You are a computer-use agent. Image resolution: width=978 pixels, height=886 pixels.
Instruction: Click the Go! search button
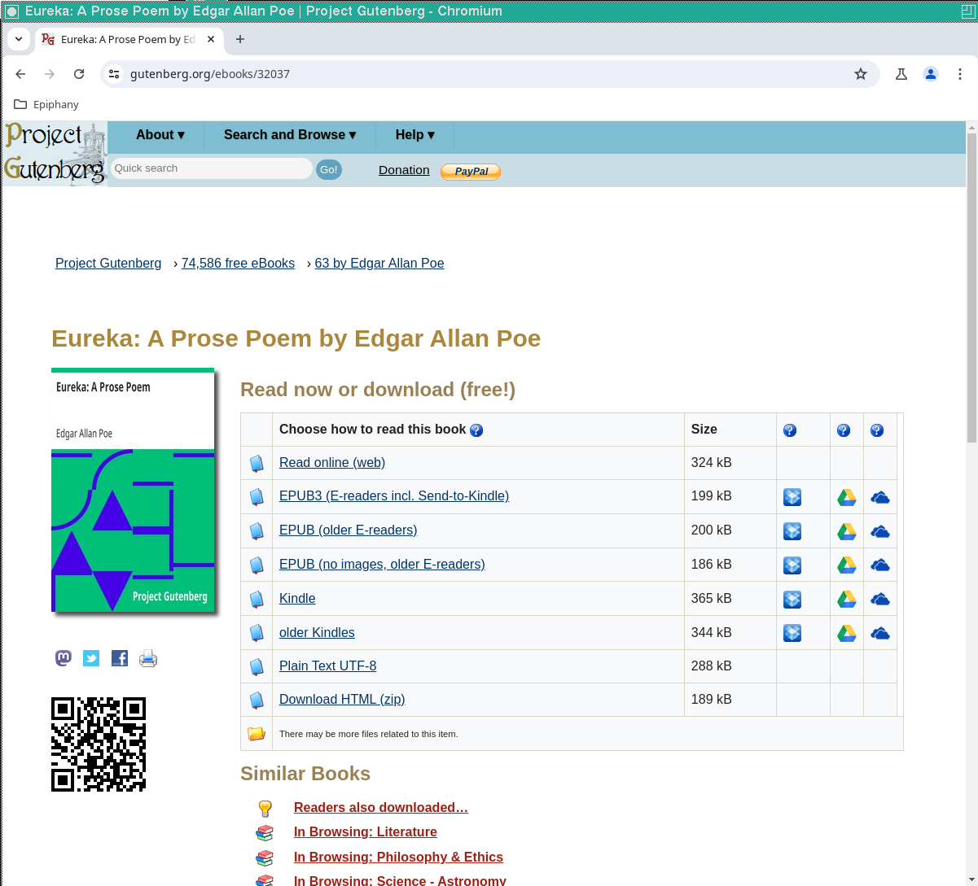tap(329, 169)
